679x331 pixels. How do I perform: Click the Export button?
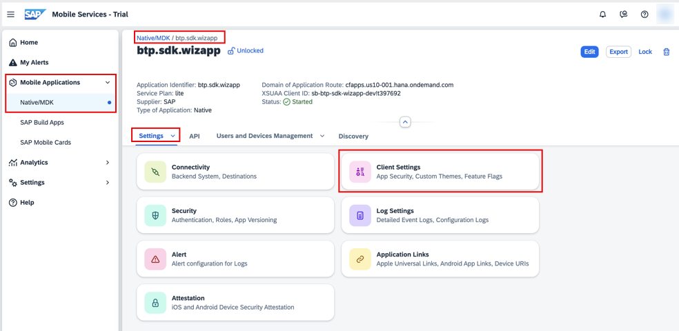coord(618,52)
